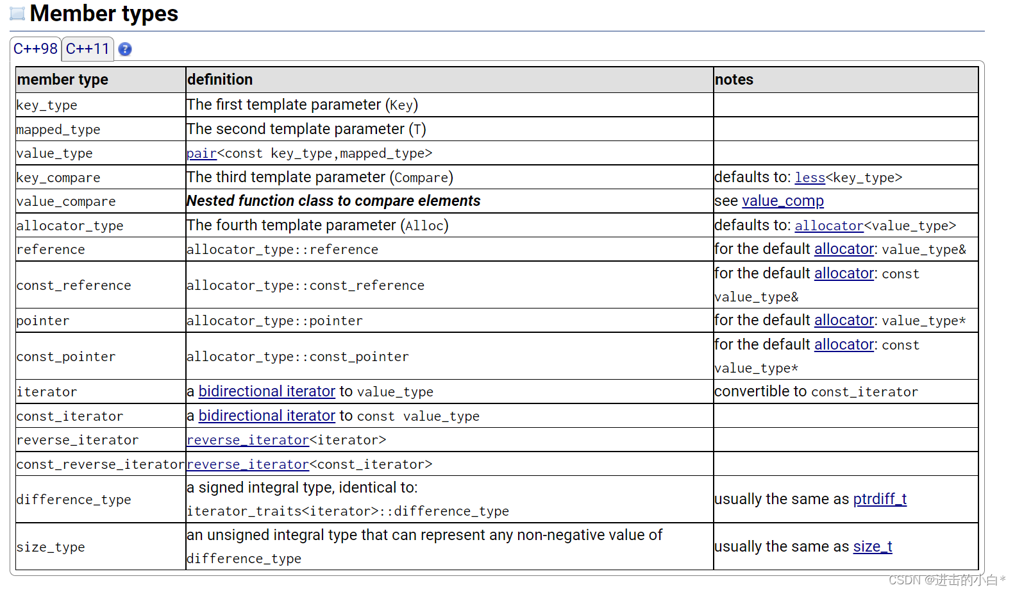Click the const_pointer member type cell
The height and width of the screenshot is (592, 1015).
(101, 357)
